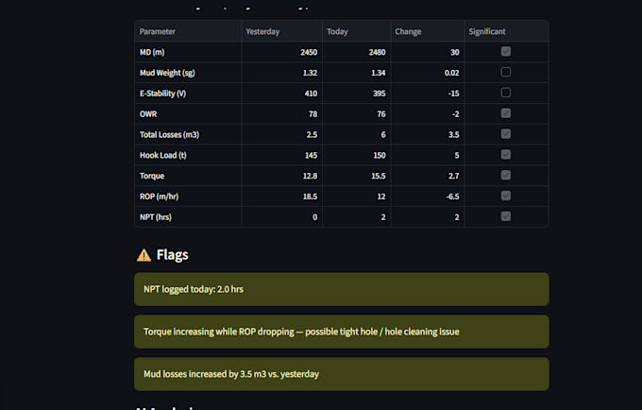
Task: Sort by the Change column header
Action: pos(427,31)
